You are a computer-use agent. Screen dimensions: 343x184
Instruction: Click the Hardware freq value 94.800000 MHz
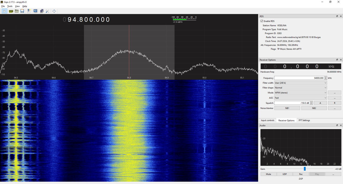334,72
